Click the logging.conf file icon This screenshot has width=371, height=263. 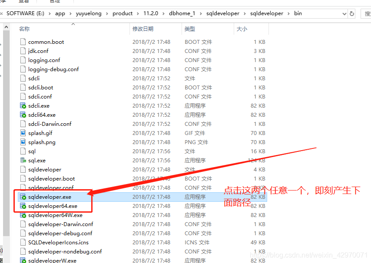[23, 60]
